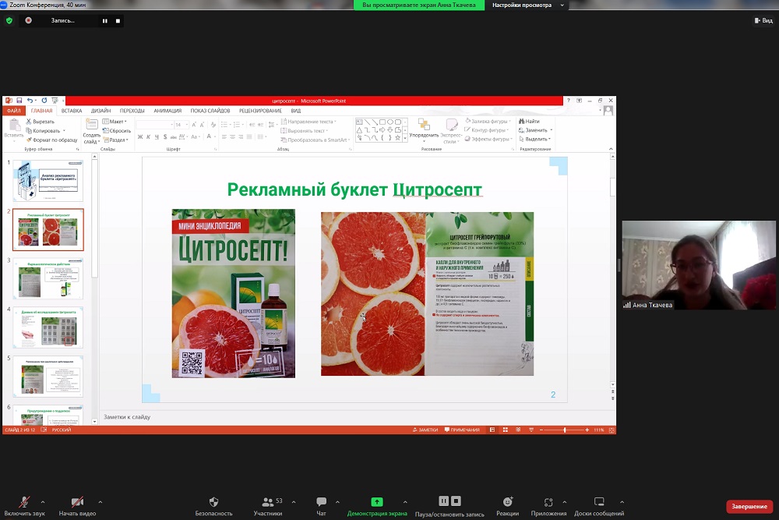
Task: Open the Реакции reactions icon
Action: pyautogui.click(x=508, y=502)
